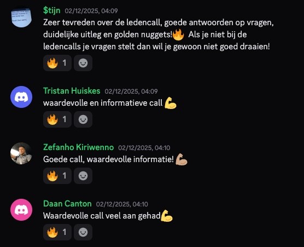304x247 pixels.
Task: Click the username $tijn
Action: click(51, 10)
